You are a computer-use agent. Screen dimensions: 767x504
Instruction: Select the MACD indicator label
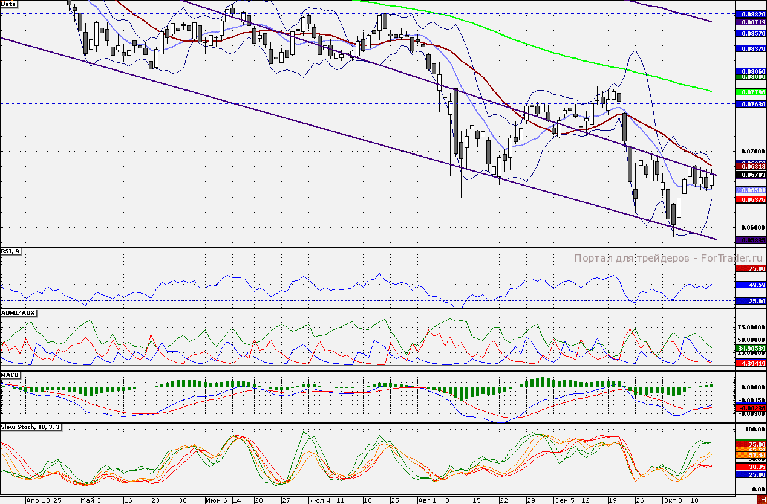click(x=10, y=375)
